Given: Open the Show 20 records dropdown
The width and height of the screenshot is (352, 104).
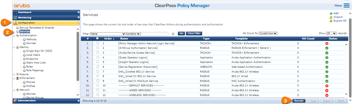Looking at the screenshot, I should [x=331, y=33].
